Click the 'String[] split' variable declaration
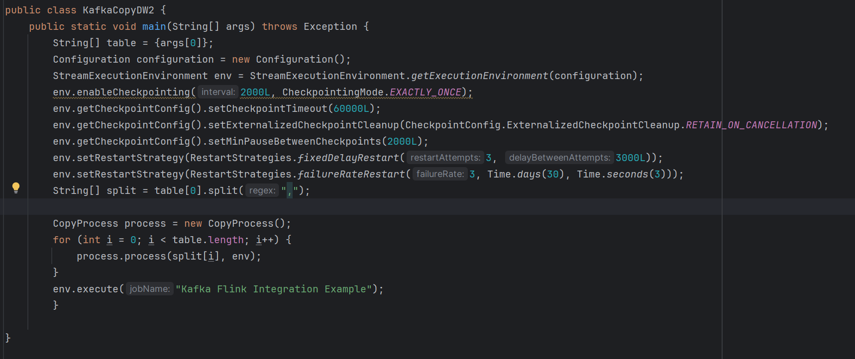Image resolution: width=855 pixels, height=359 pixels. (95, 190)
